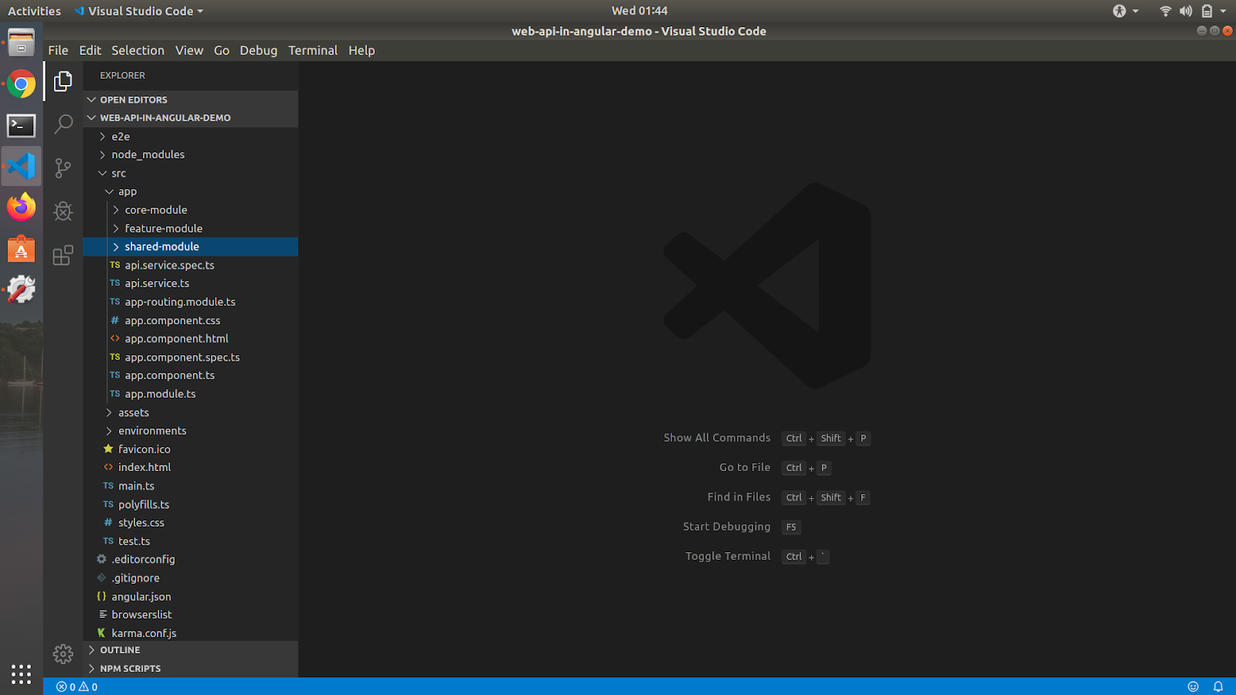
Task: Open app.module.ts file
Action: tap(191, 394)
